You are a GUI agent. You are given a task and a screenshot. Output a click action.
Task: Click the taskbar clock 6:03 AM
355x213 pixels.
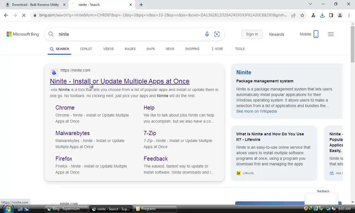(344, 209)
